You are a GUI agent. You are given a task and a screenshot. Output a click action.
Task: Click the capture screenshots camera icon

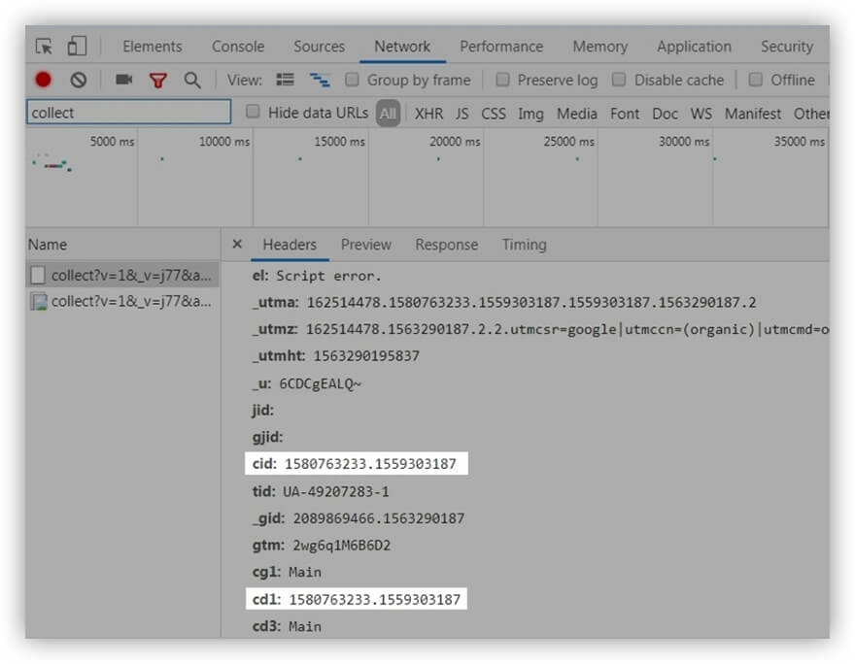tap(123, 80)
